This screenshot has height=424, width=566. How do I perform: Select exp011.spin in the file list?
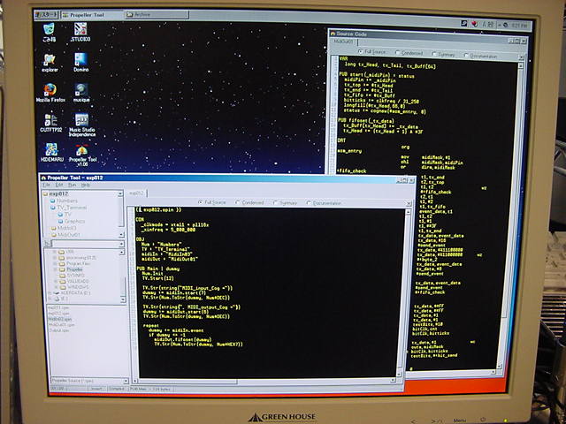click(x=58, y=308)
